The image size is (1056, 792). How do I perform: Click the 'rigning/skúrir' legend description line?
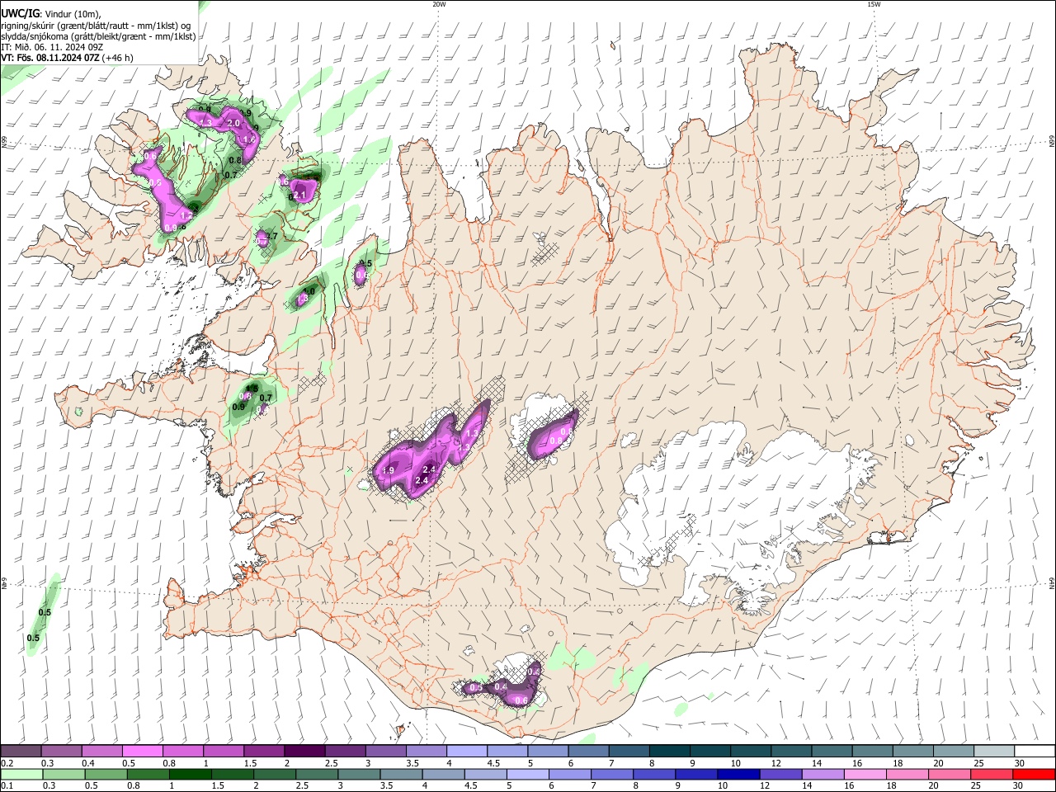[x=97, y=25]
